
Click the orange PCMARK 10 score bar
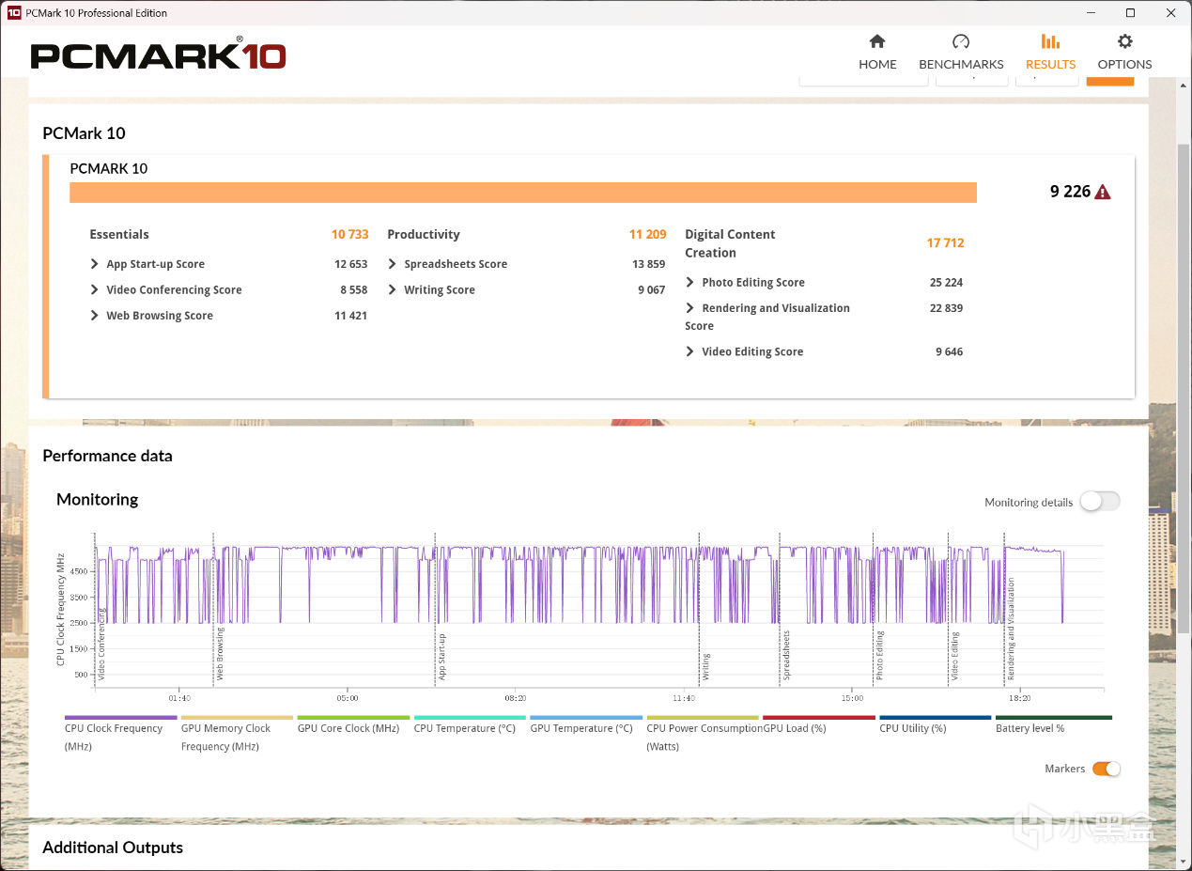[523, 193]
